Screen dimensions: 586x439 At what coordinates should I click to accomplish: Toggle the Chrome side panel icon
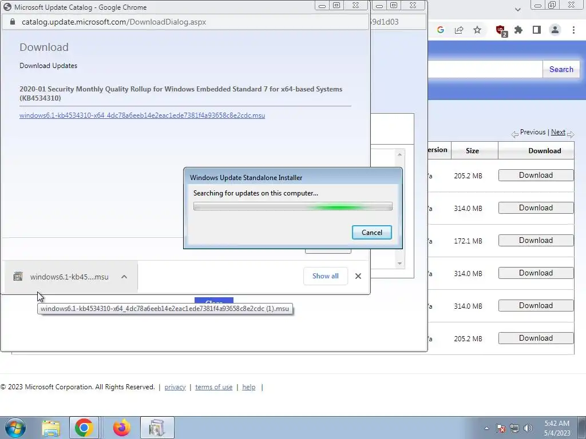537,30
